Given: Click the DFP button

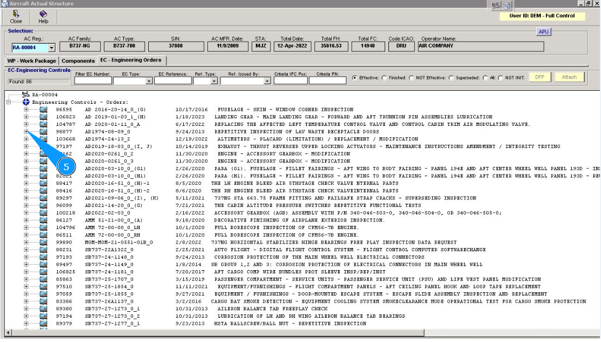Looking at the screenshot, I should (x=540, y=77).
